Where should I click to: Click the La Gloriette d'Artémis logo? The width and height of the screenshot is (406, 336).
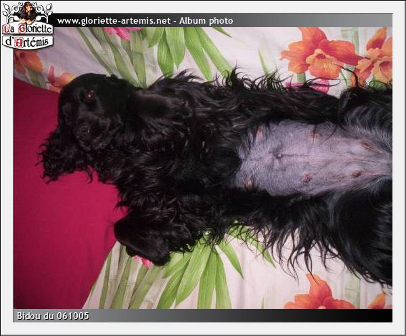(28, 26)
